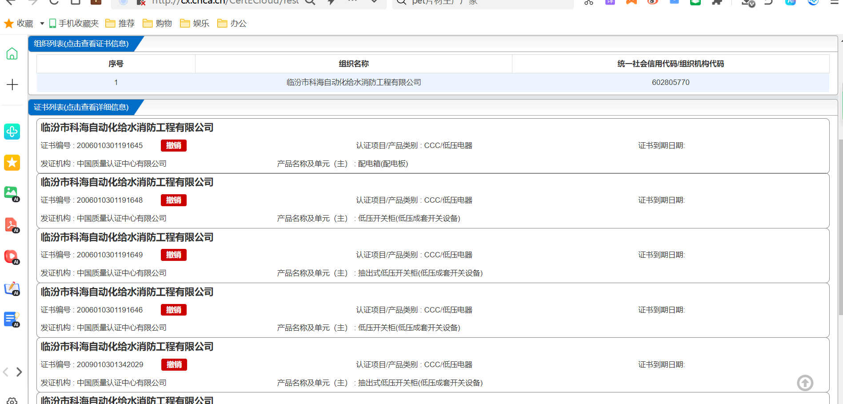Click the 撤销 badge for certificate 2006010301191648
This screenshot has width=843, height=404.
pos(174,200)
